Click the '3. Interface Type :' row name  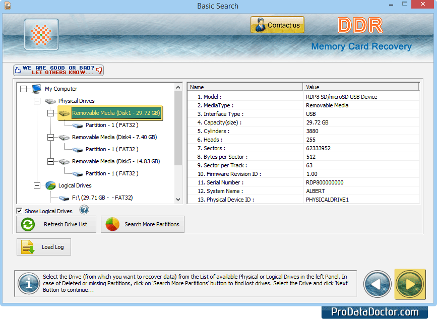point(220,114)
